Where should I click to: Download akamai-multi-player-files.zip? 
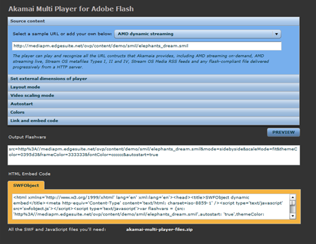click(x=159, y=230)
